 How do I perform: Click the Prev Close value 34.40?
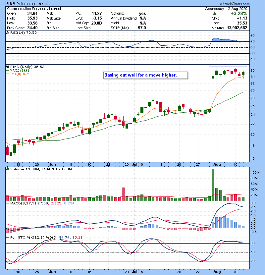[32, 28]
